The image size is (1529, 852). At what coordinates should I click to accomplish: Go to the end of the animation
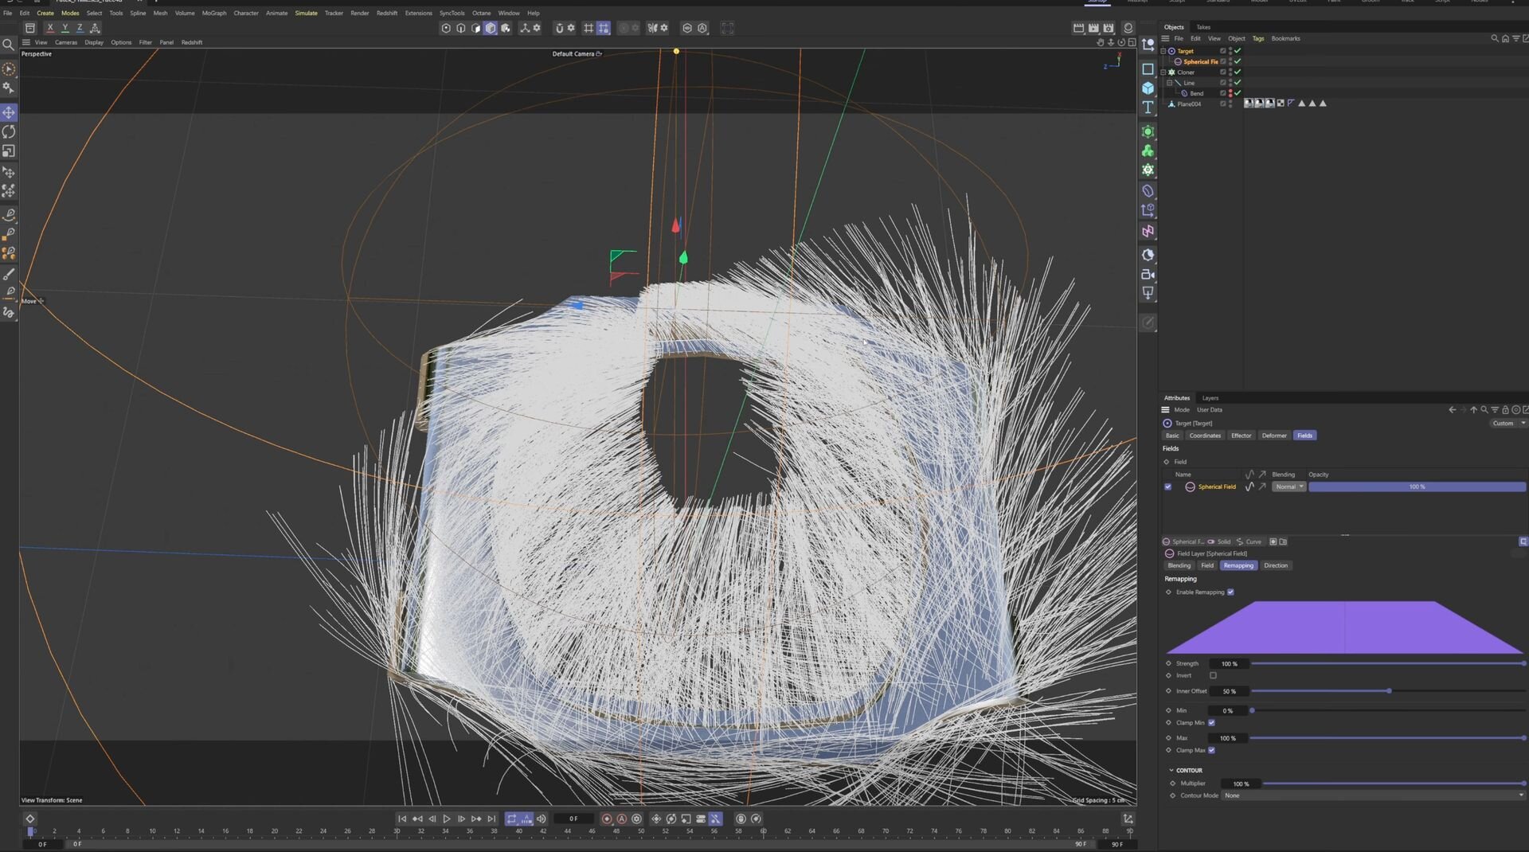[491, 819]
